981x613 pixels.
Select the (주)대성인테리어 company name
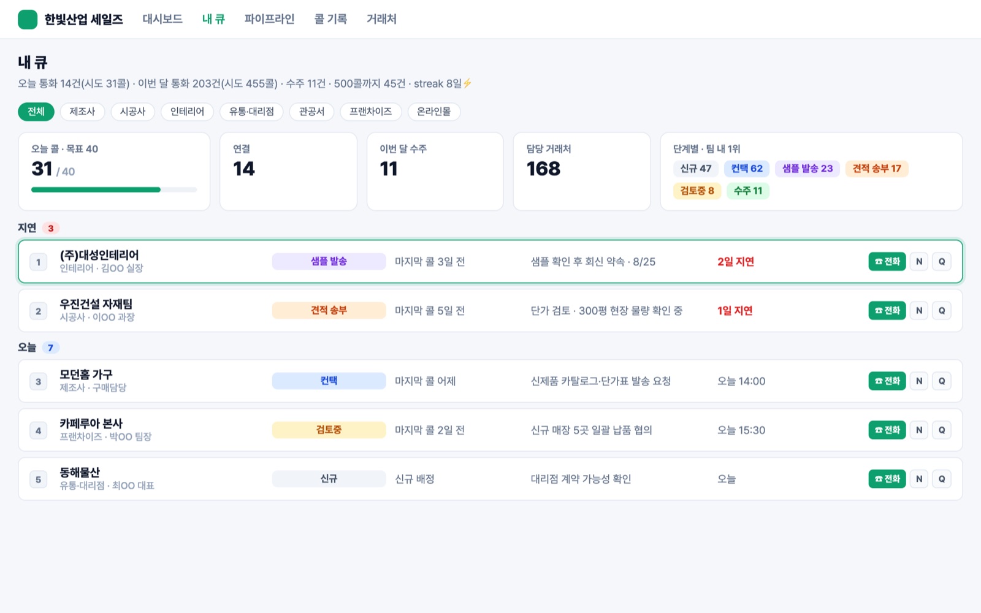tap(99, 255)
